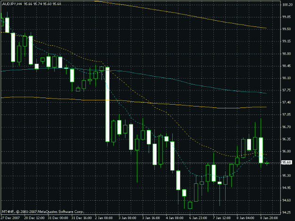This screenshot has height=221, width=295.
Task: Pick the 3 Jan 00:00 time label
Action: tap(127, 218)
